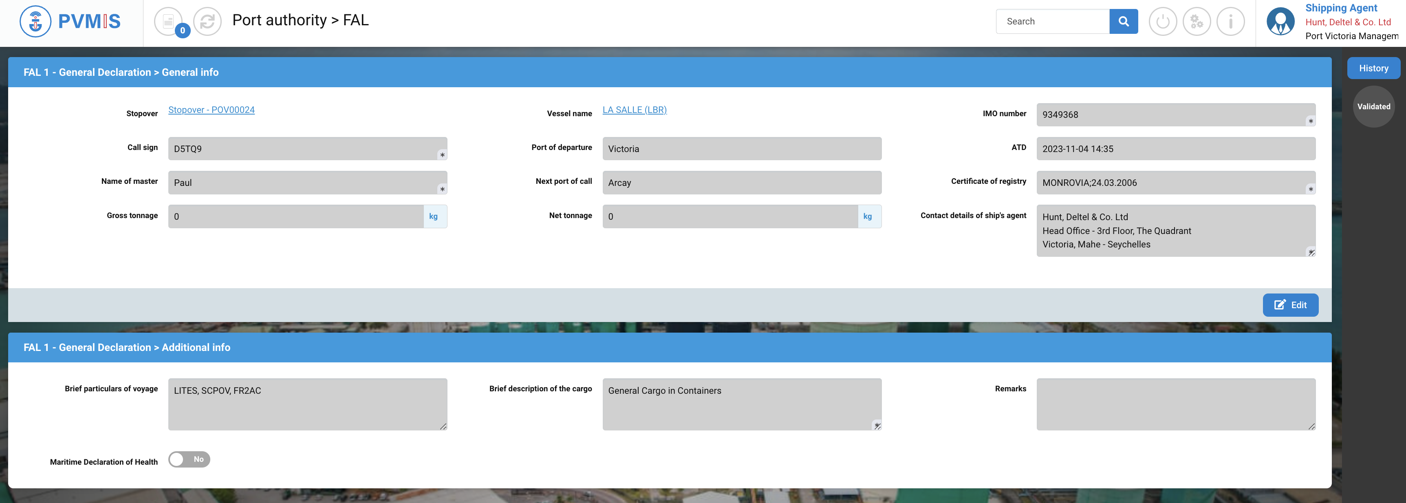Toggle Maritime Declaration of Health switch
The width and height of the screenshot is (1406, 503).
[189, 459]
